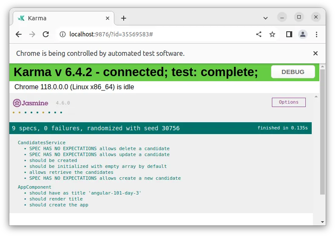Maximize the Chrome window
The height and width of the screenshot is (236, 335).
point(299,17)
